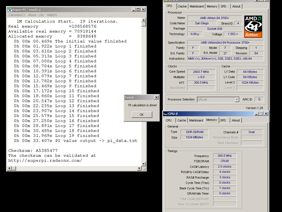Click the memory Size field 1024 MBytes
Screen dimensions: 282x212
pos(195,137)
